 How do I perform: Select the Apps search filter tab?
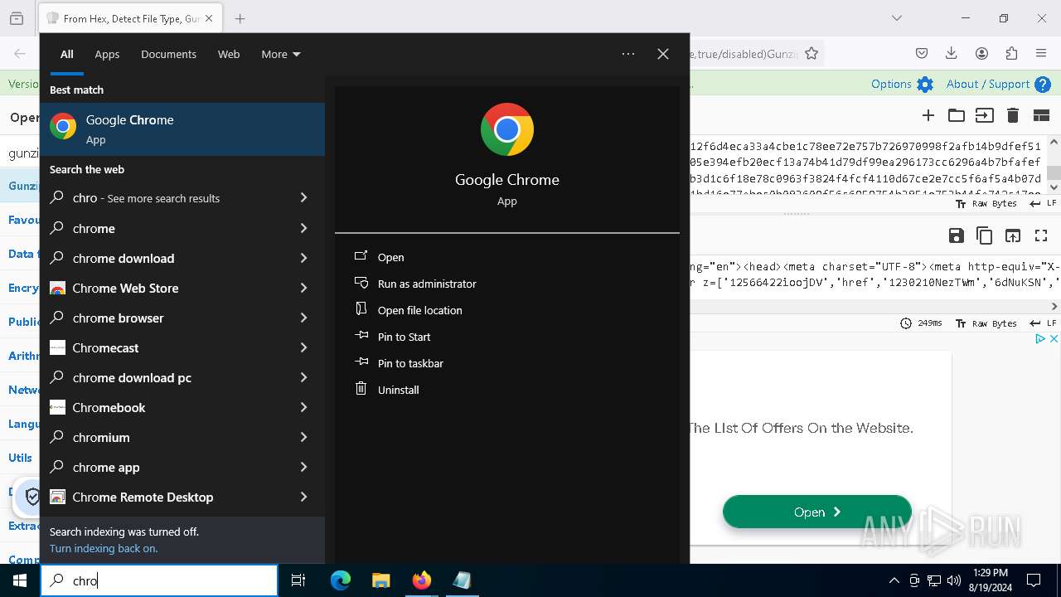[107, 54]
